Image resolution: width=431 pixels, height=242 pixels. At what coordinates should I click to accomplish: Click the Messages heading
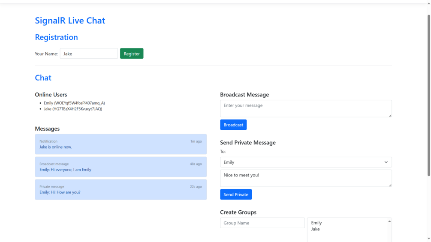pos(47,128)
